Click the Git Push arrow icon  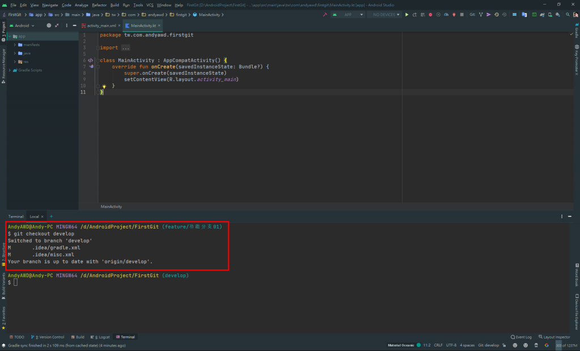tap(489, 15)
